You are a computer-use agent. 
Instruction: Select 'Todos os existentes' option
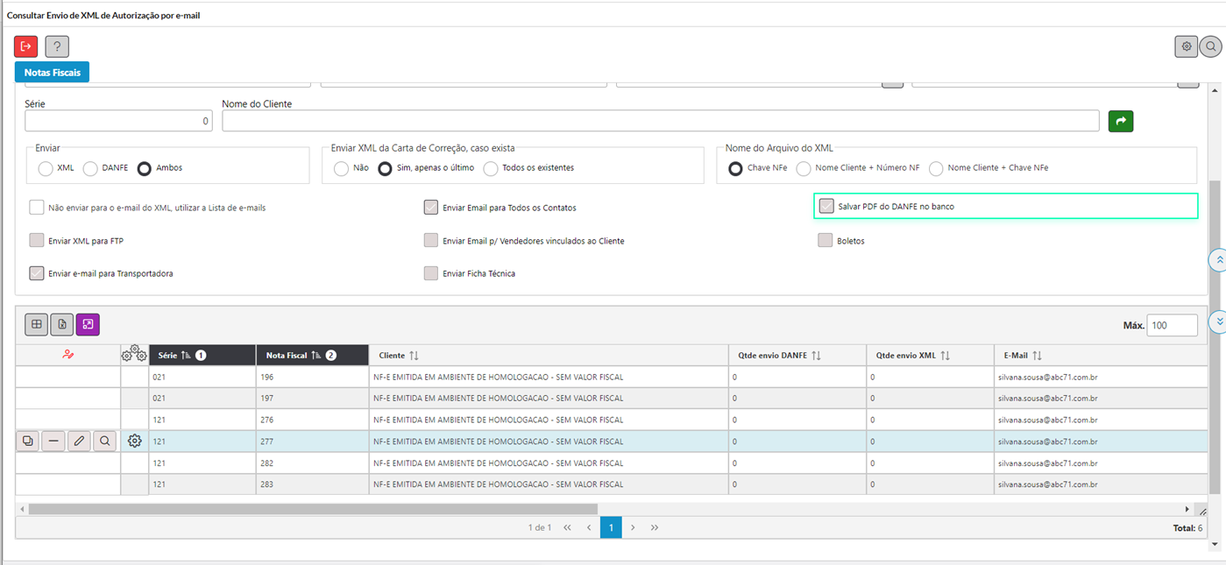tap(490, 168)
